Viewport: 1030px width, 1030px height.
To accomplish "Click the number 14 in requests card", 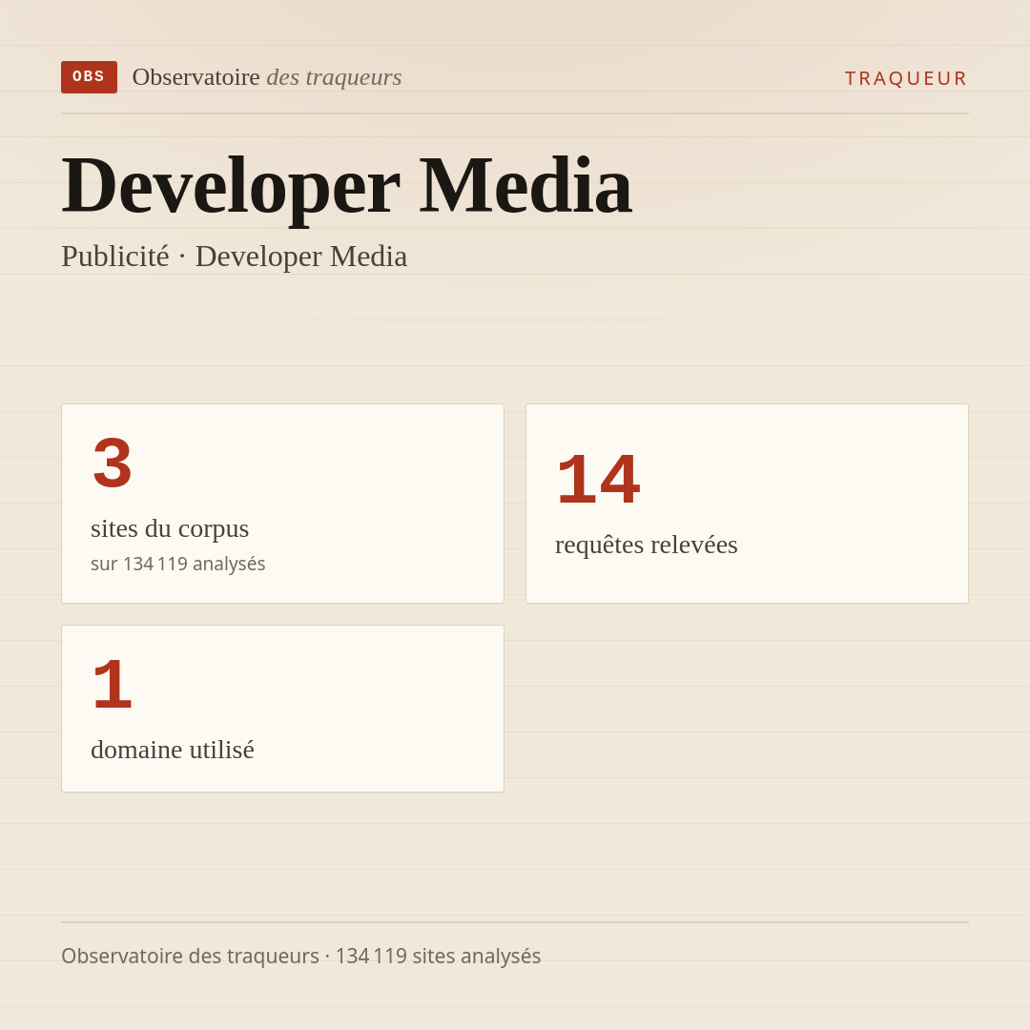I will point(598,480).
